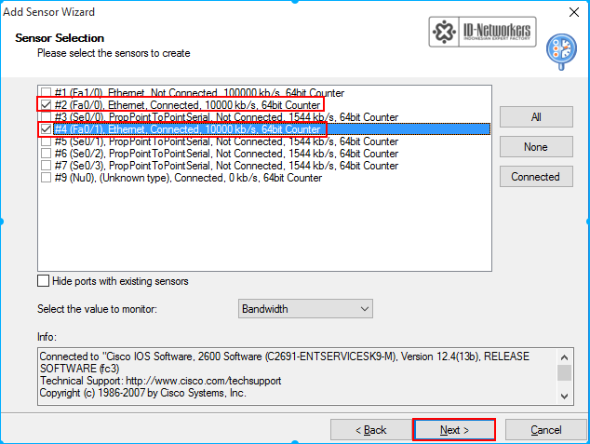Tick the #3 (Se0/0) serial sensor checkbox

[46, 117]
